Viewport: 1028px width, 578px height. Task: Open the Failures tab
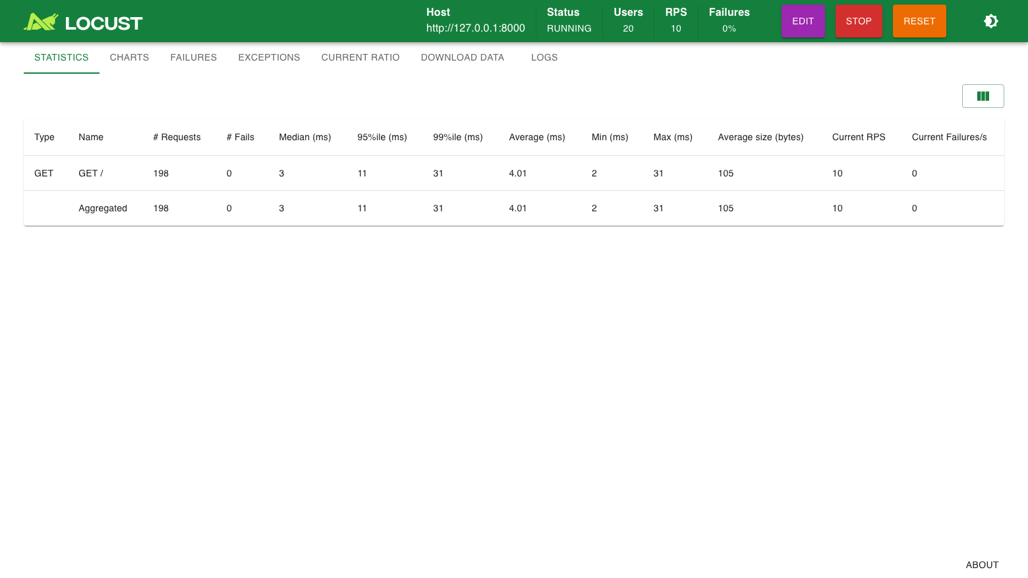pos(194,57)
